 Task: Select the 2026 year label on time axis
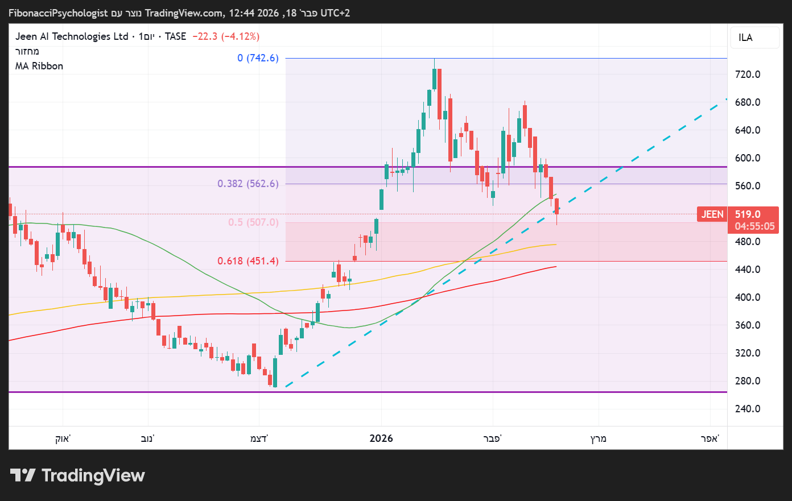tap(381, 438)
